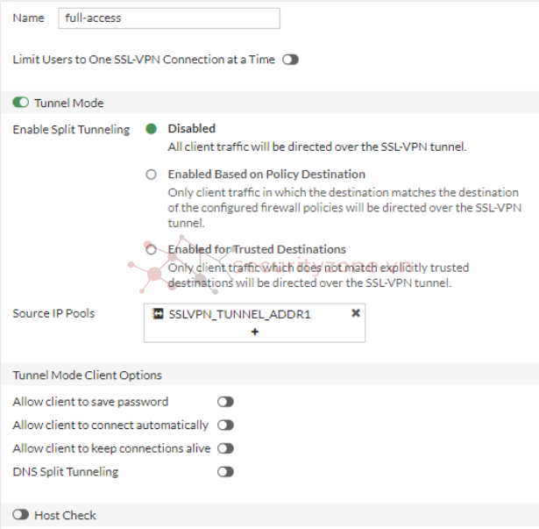This screenshot has height=529, width=539.
Task: Click the Enable Split Tunneling label
Action: coord(71,130)
